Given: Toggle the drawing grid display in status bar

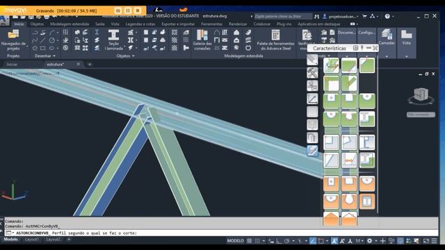Looking at the screenshot, I should tap(249, 241).
